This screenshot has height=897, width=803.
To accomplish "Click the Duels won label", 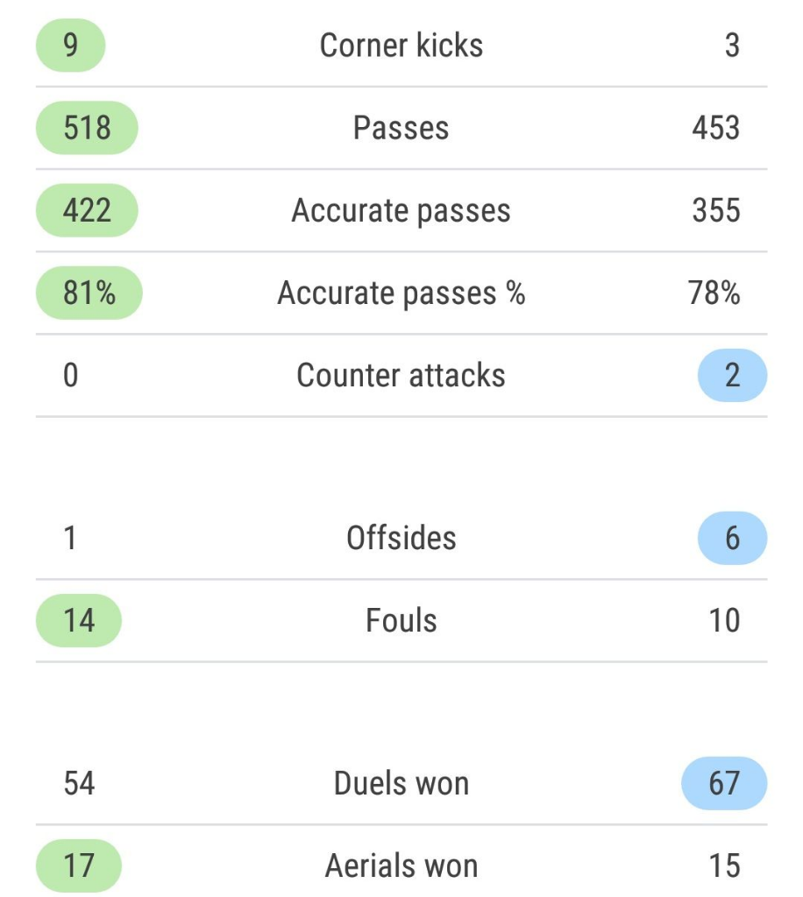I will [401, 783].
